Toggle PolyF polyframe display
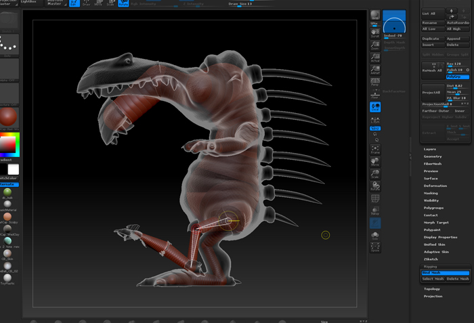The height and width of the screenshot is (323, 474). coord(375,198)
